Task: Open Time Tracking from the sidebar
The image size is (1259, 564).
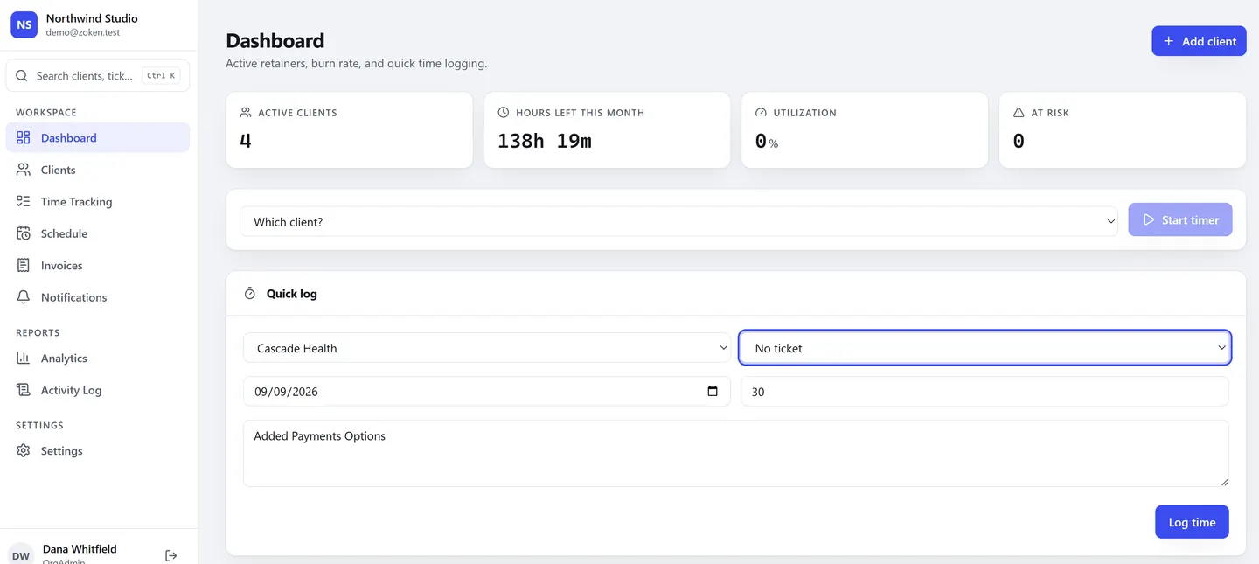Action: click(98, 201)
